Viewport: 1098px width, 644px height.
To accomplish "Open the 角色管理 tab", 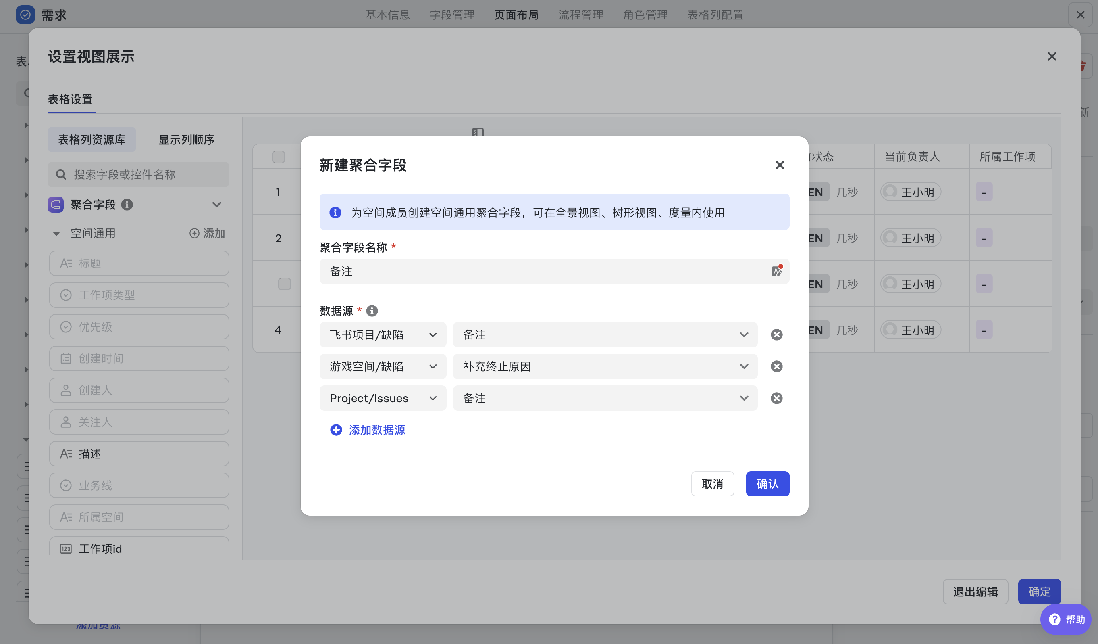I will coord(645,15).
